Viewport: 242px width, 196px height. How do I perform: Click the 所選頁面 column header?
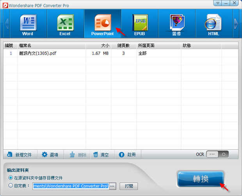158,46
